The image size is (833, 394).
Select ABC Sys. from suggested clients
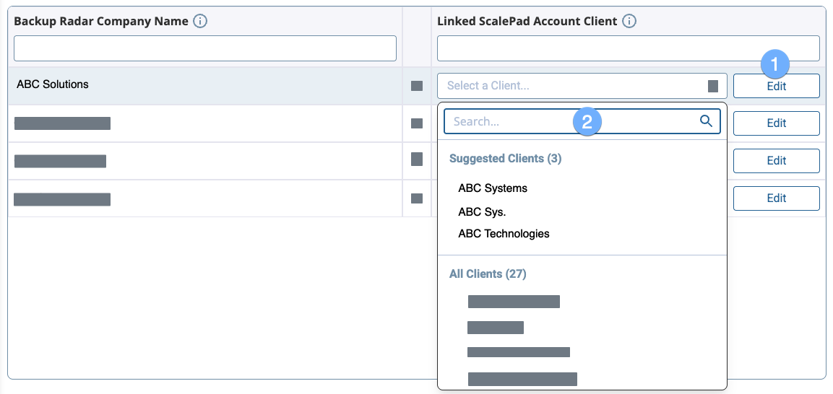[482, 212]
